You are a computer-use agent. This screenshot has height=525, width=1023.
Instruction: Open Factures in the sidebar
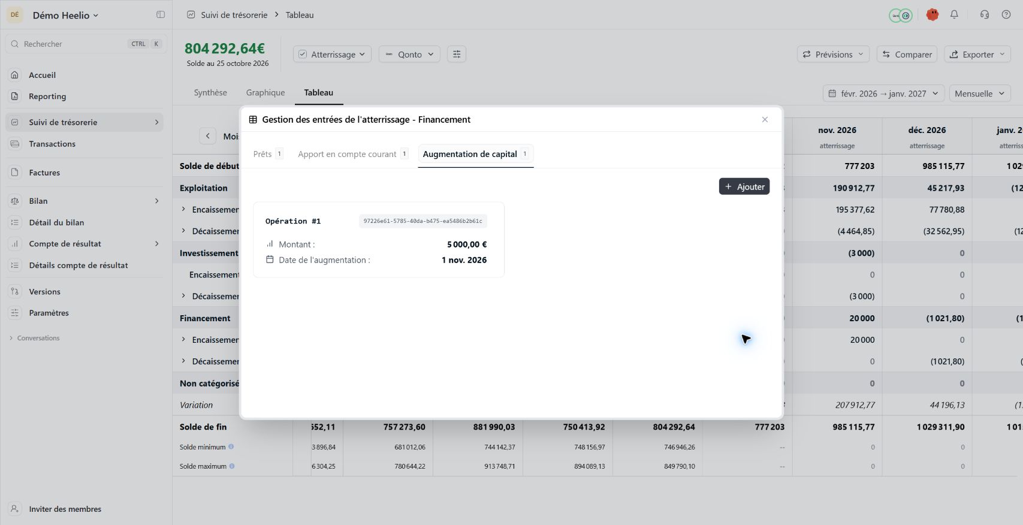point(85,173)
